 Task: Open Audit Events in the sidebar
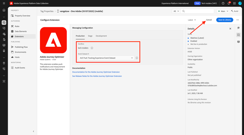[22, 68]
